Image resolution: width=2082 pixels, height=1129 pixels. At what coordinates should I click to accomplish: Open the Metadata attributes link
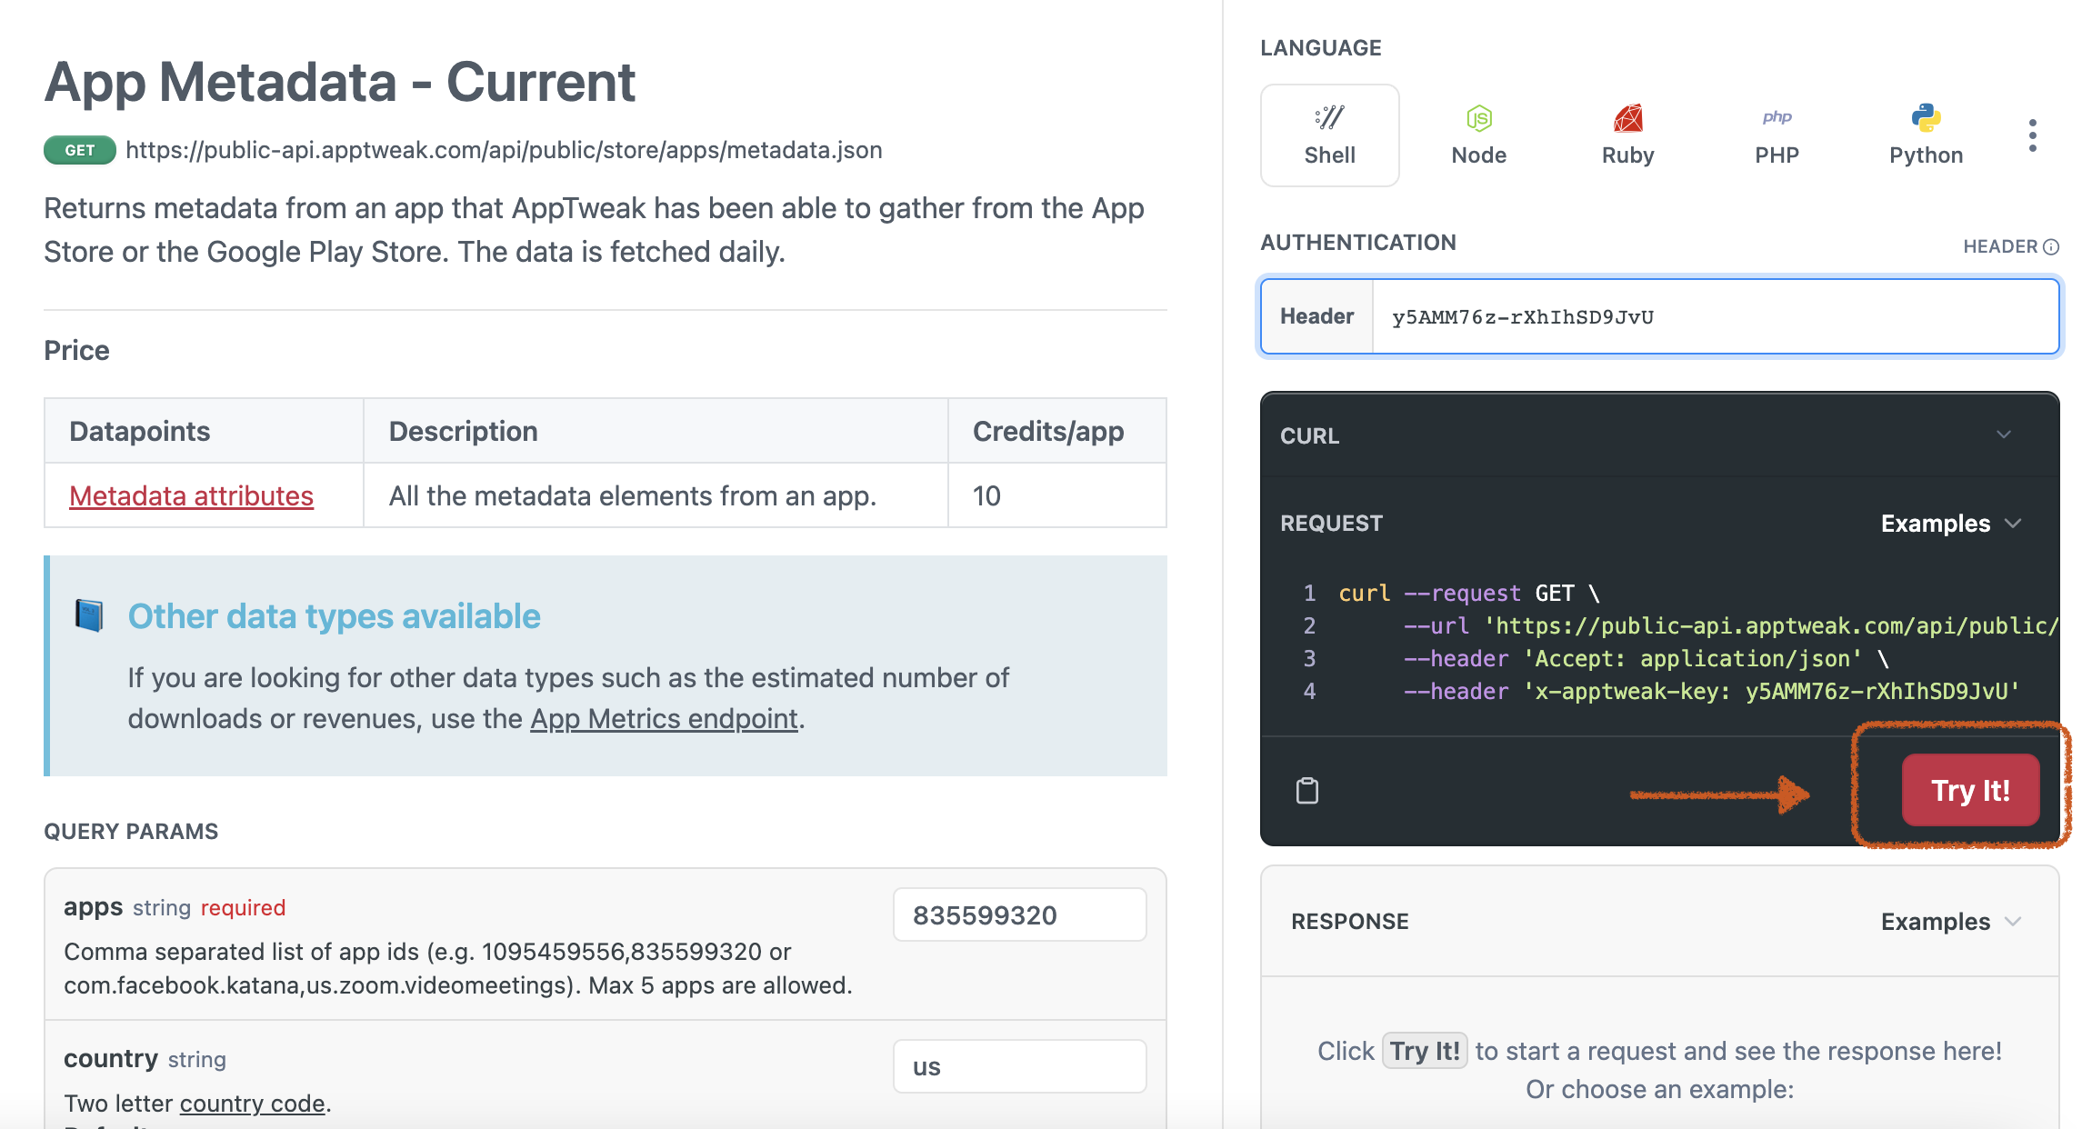click(x=191, y=495)
